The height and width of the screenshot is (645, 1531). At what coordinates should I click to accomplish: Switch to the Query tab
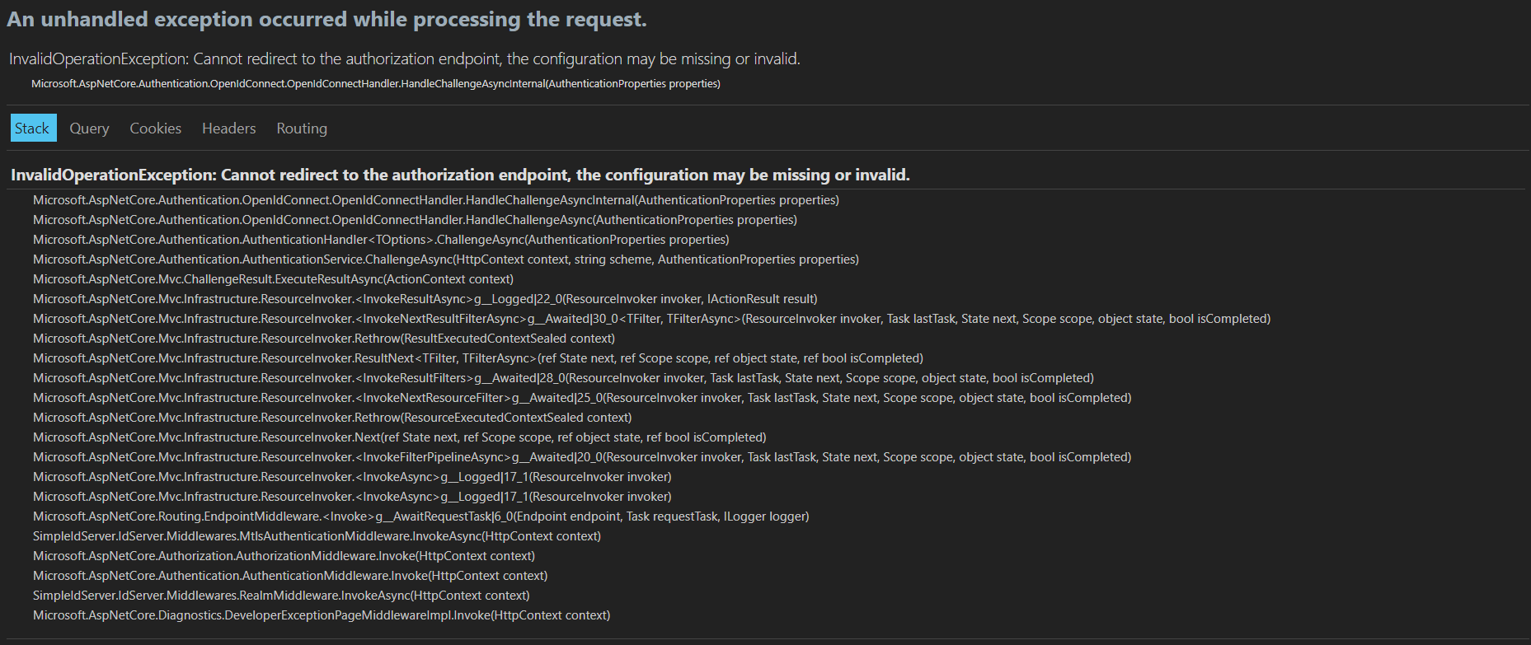(x=88, y=128)
